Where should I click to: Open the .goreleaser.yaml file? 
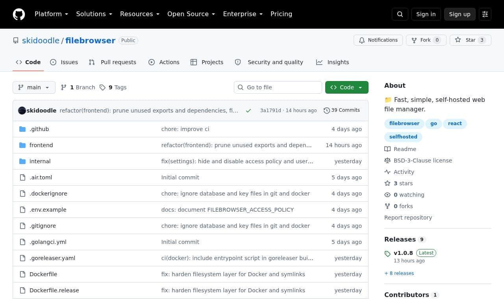[x=52, y=258]
